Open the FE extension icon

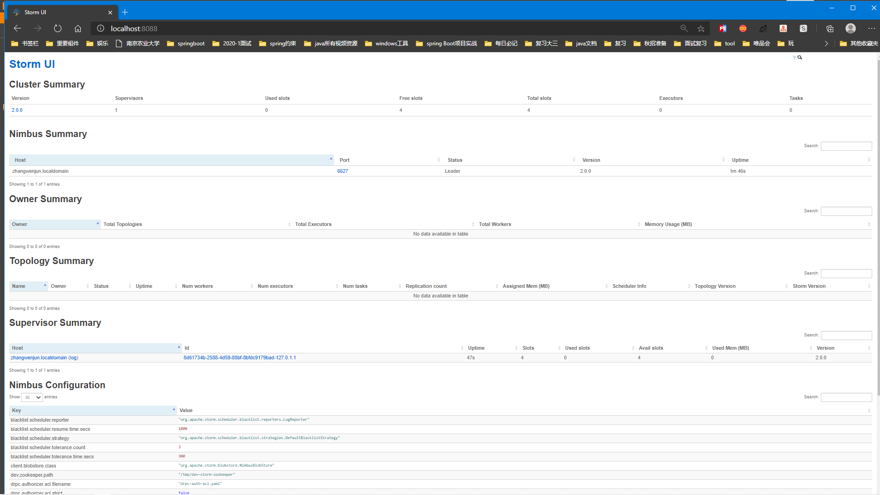[x=723, y=28]
